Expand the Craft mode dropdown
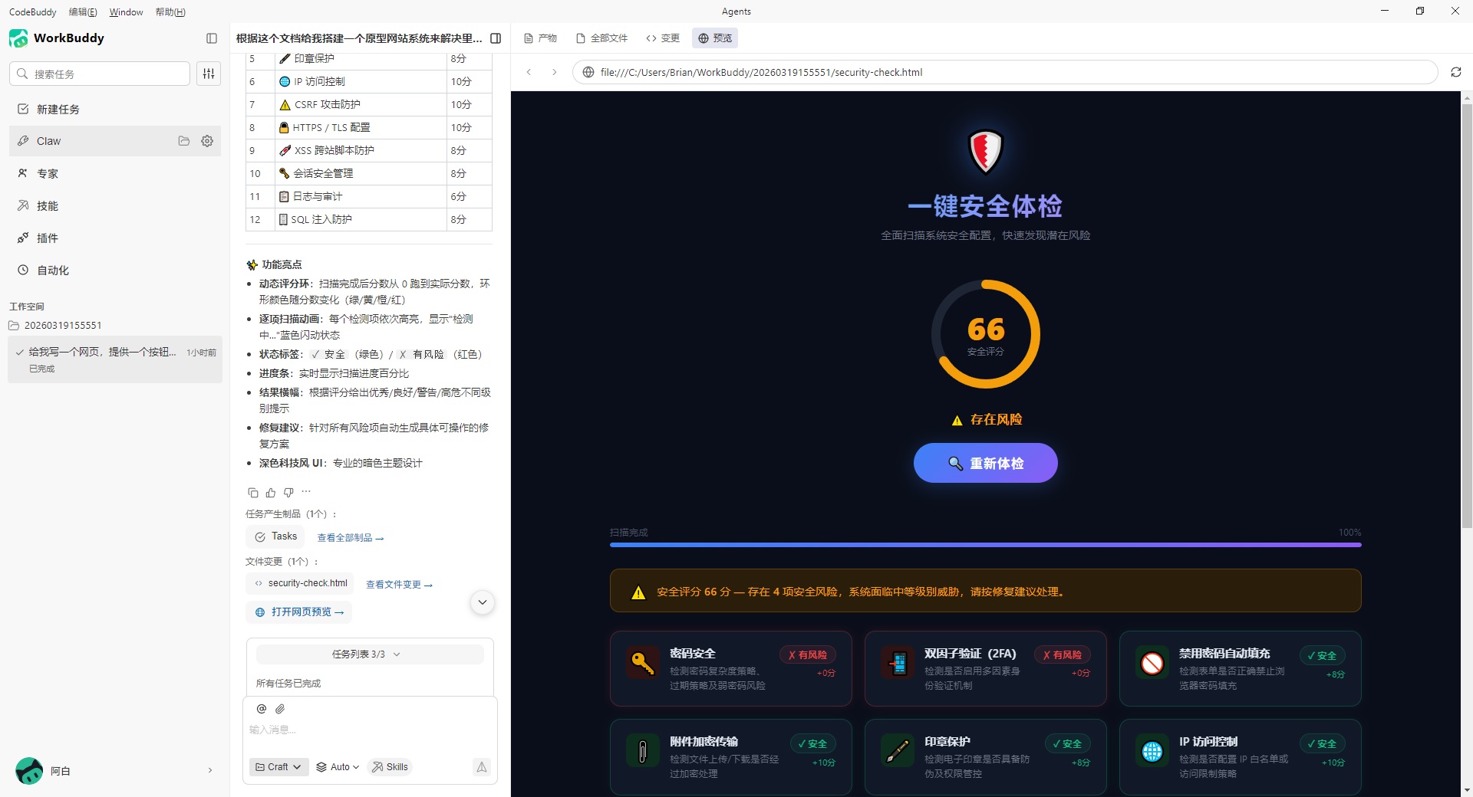1473x797 pixels. click(x=278, y=766)
